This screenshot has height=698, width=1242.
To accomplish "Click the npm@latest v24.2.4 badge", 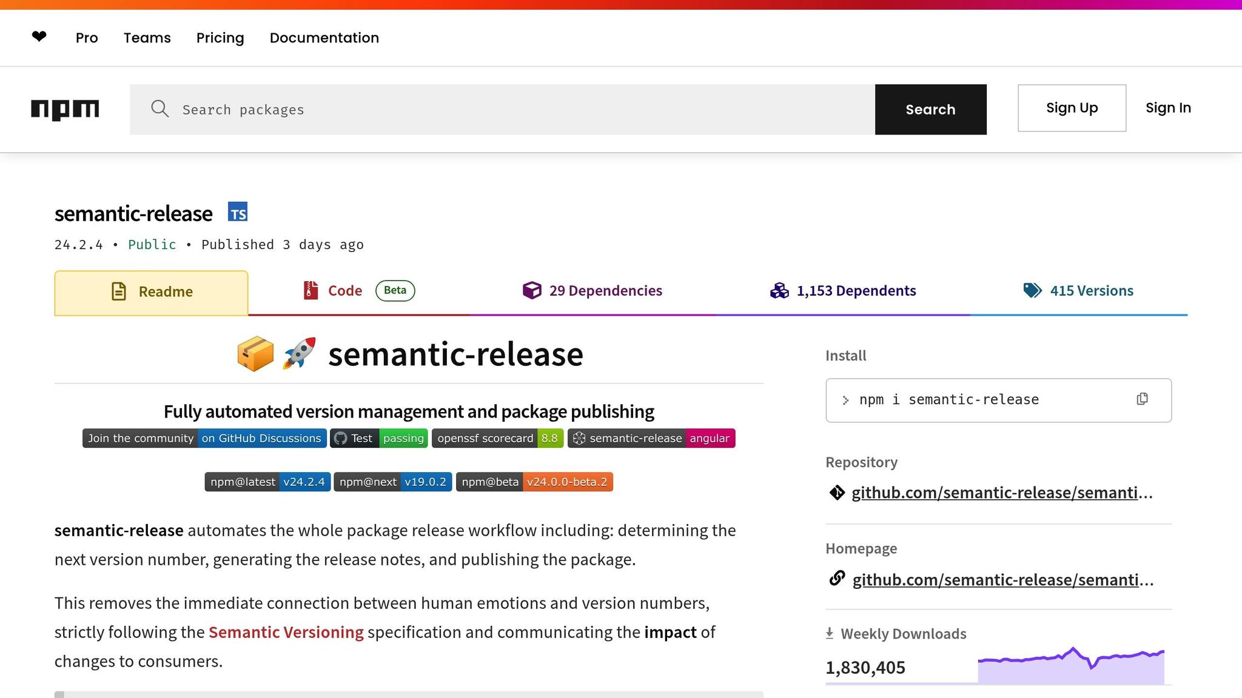I will click(x=267, y=482).
